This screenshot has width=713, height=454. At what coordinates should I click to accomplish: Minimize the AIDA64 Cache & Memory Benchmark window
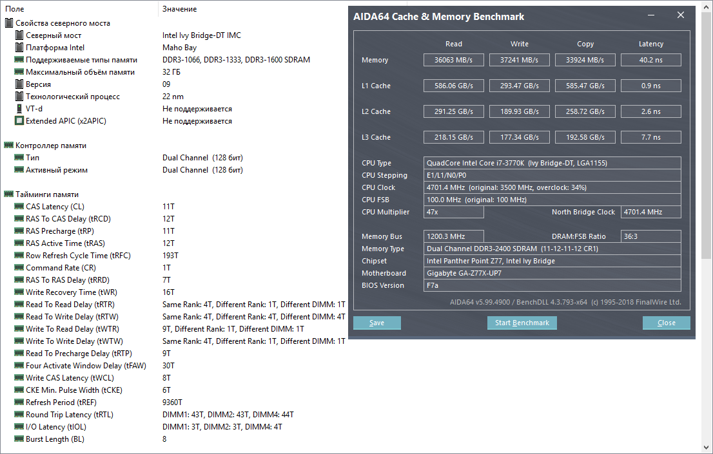tap(651, 15)
